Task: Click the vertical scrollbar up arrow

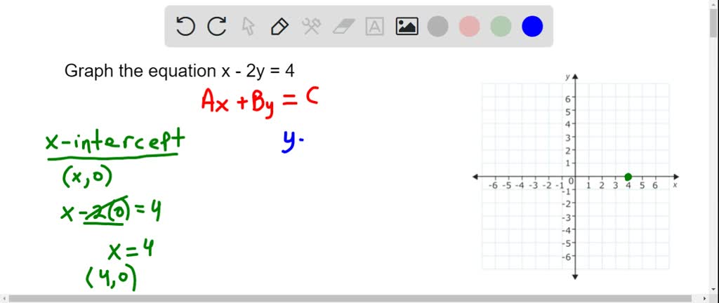Action: coord(714,4)
